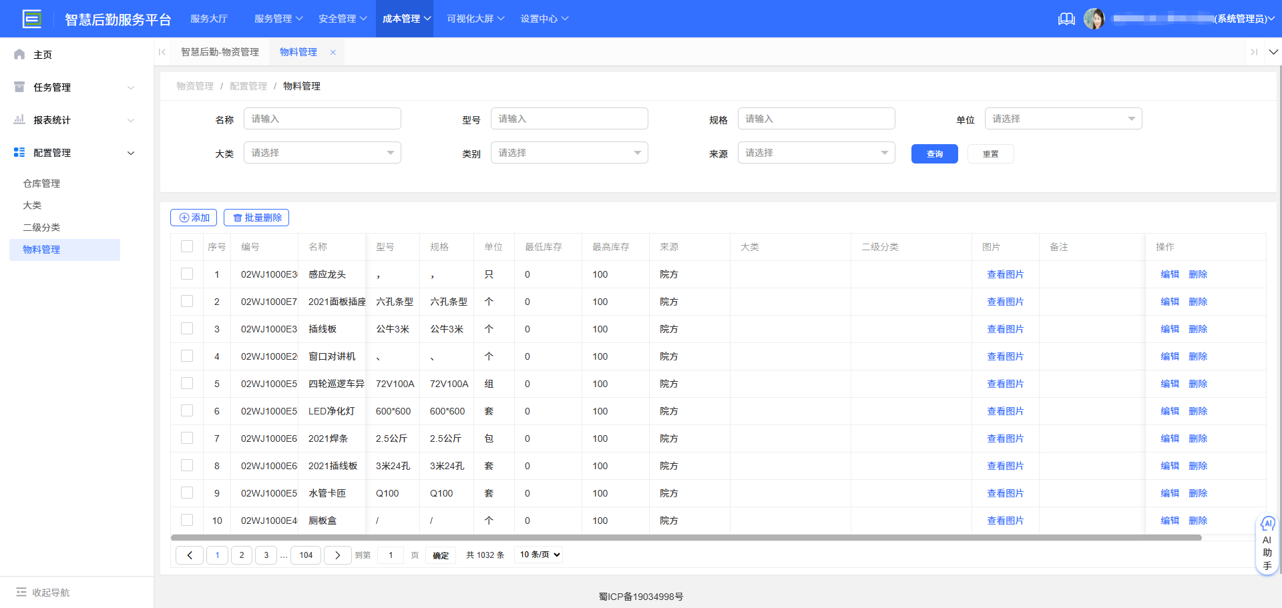1282x608 pixels.
Task: Switch to the 智慧后勤-物资管理 tab
Action: (x=220, y=51)
